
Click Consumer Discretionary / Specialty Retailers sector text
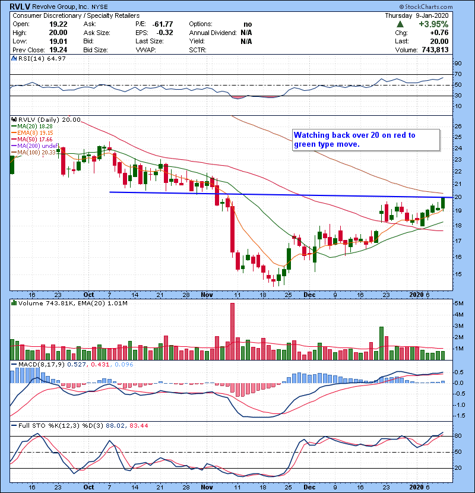point(76,15)
